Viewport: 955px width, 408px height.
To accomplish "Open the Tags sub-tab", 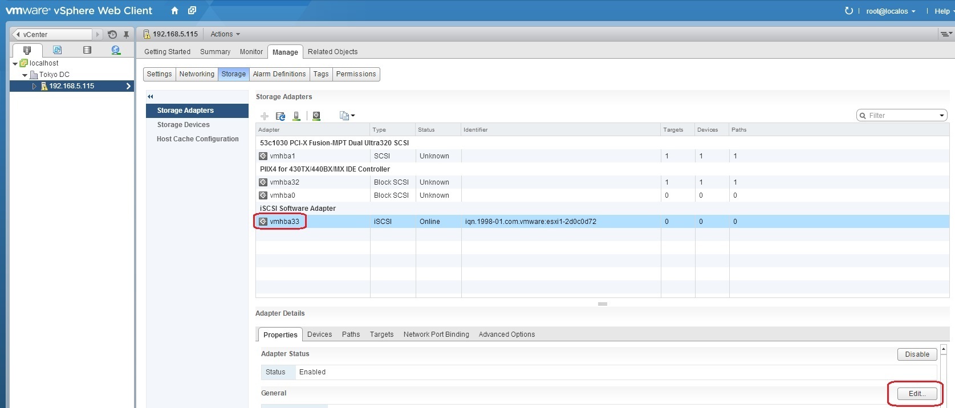I will [321, 74].
